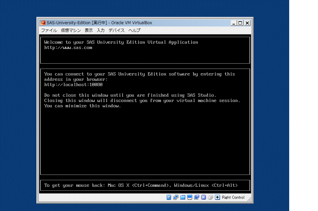Click the grayed mouse integration status icon
The image size is (318, 211).
211,197
